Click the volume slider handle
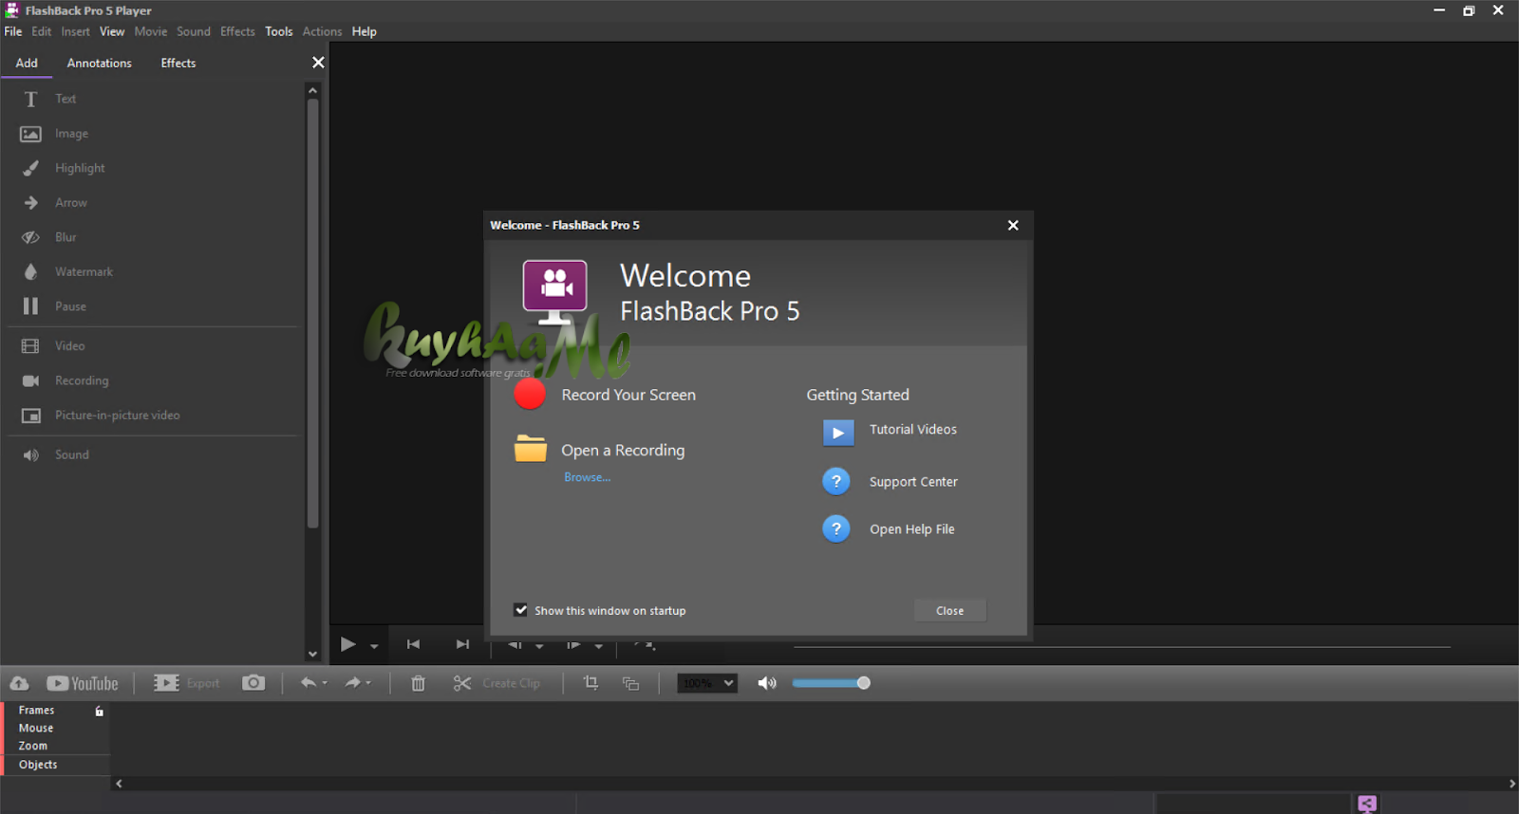1519x814 pixels. click(863, 683)
